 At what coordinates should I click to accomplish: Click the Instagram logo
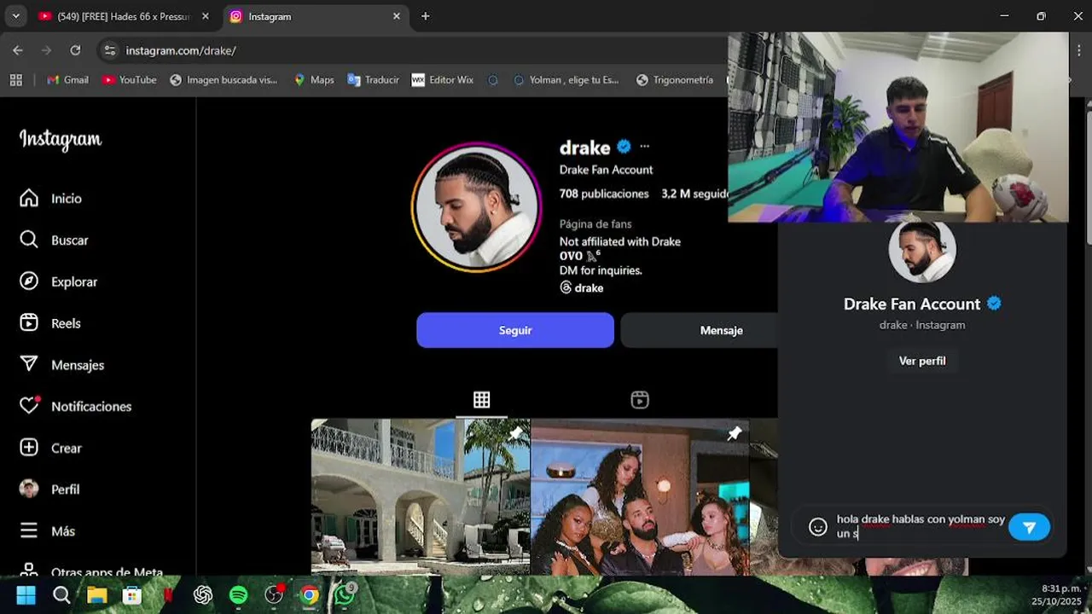(61, 140)
